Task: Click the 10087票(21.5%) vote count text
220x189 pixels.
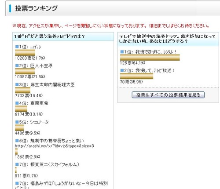Action: pyautogui.click(x=30, y=76)
